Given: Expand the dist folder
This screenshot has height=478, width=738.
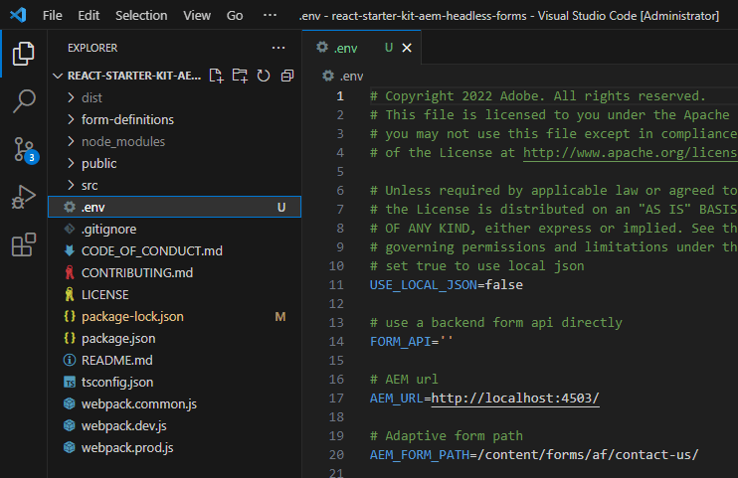Looking at the screenshot, I should tap(92, 97).
